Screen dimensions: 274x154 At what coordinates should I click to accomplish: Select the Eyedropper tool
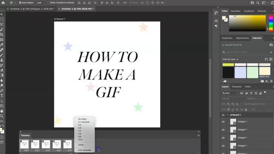tap(2, 44)
